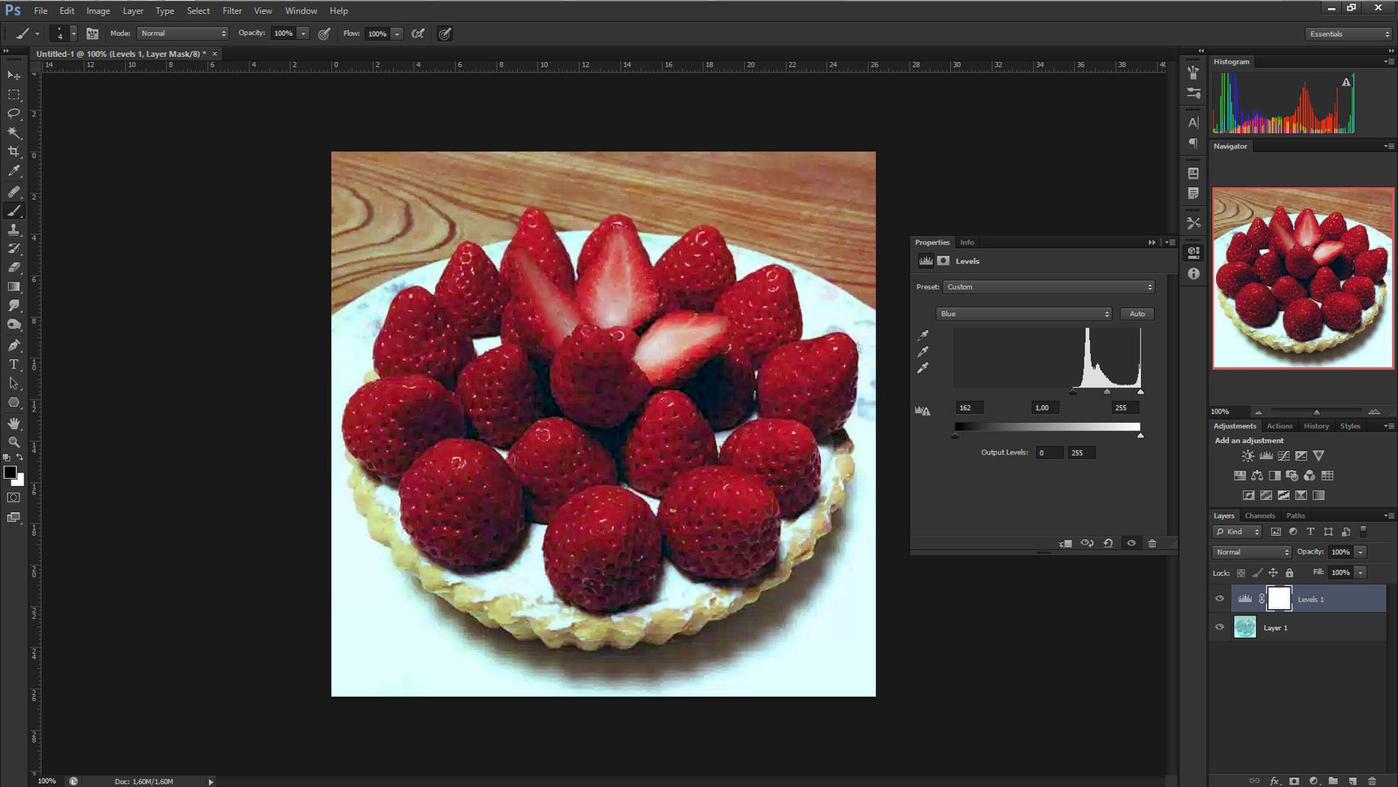Viewport: 1398px width, 787px height.
Task: Choose the Zoom tool
Action: [x=14, y=442]
